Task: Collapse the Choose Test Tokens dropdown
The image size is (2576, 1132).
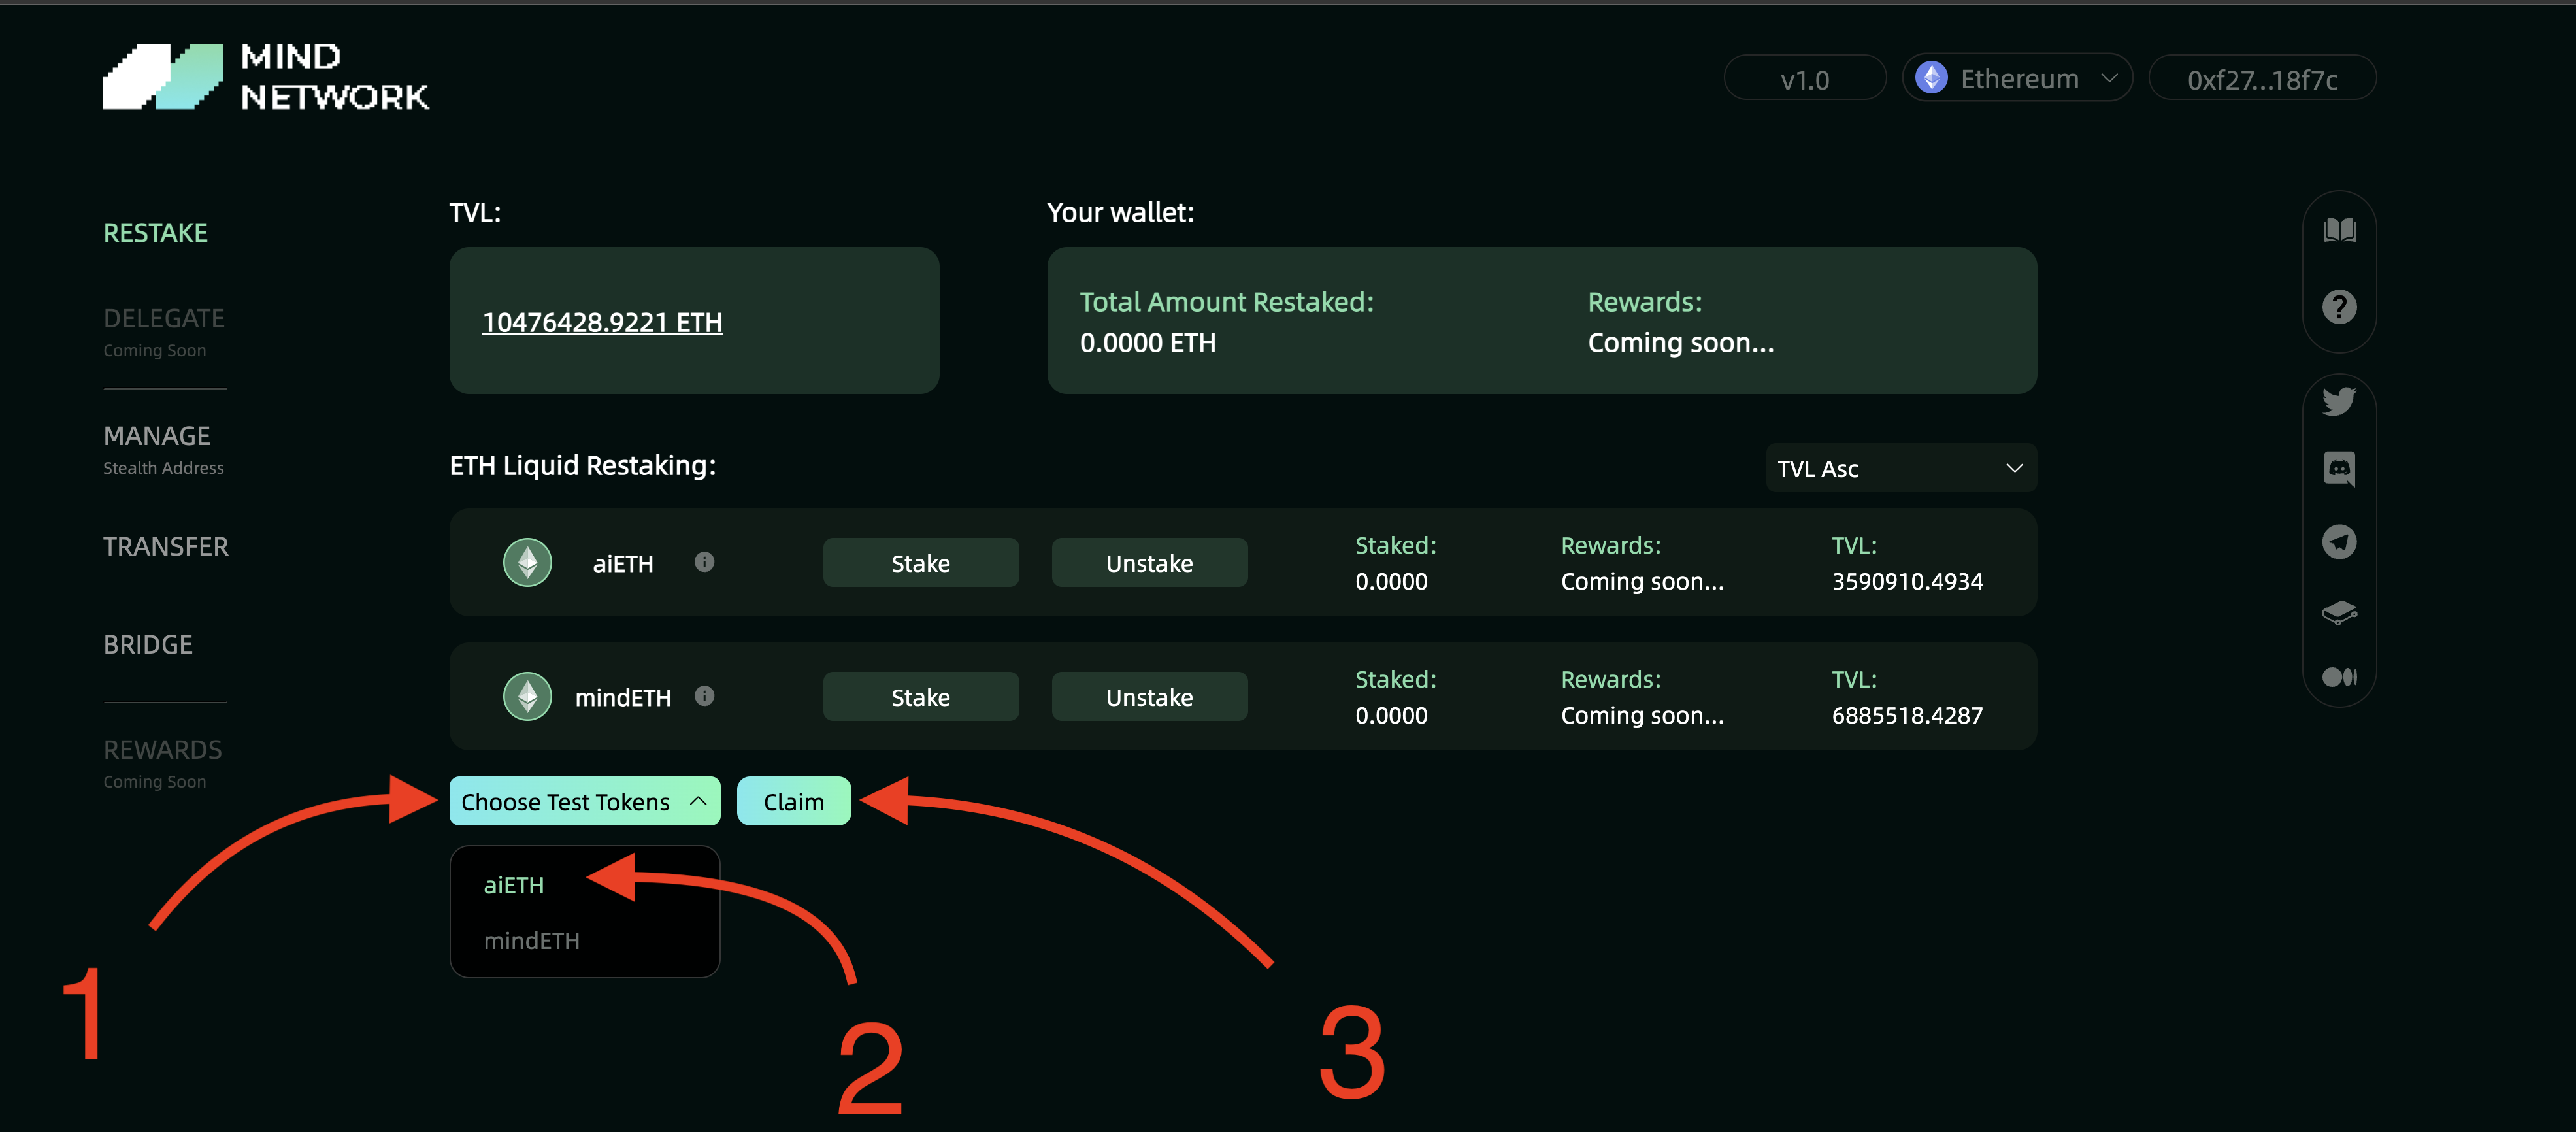Action: pos(584,801)
